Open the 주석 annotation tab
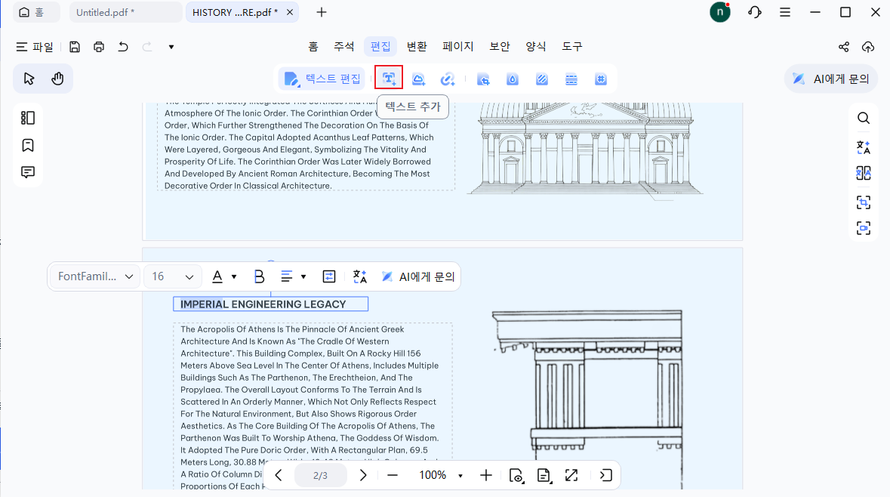 (343, 47)
